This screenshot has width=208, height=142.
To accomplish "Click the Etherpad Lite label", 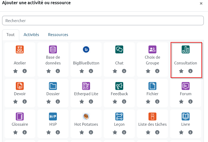I will tap(86, 94).
